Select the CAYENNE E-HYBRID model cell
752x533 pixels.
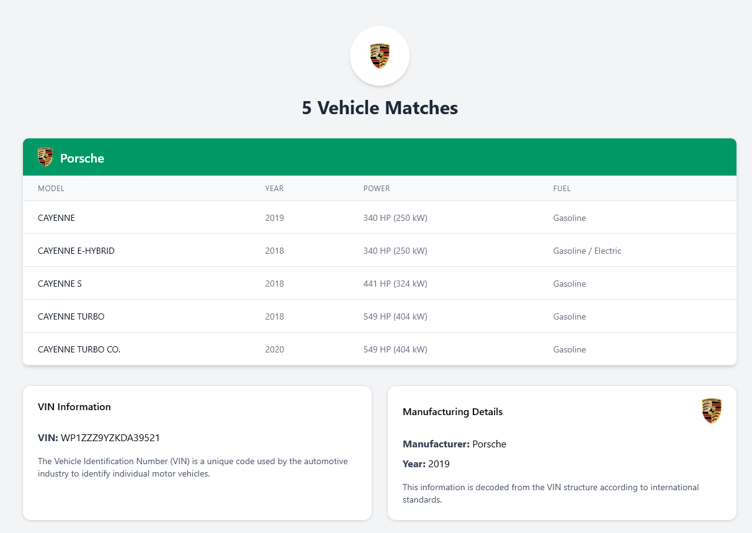(x=76, y=251)
